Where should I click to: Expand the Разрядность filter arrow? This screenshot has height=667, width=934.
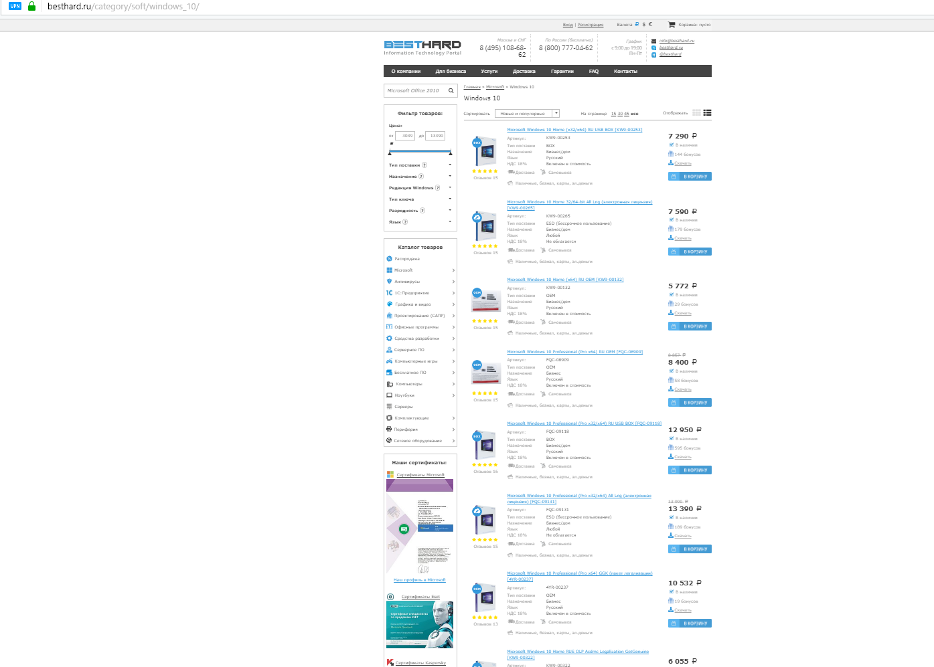click(450, 211)
